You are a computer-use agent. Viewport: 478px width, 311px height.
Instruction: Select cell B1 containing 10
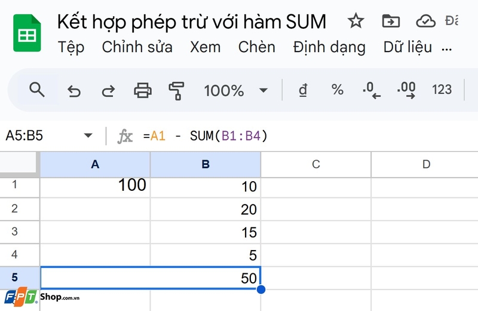206,187
